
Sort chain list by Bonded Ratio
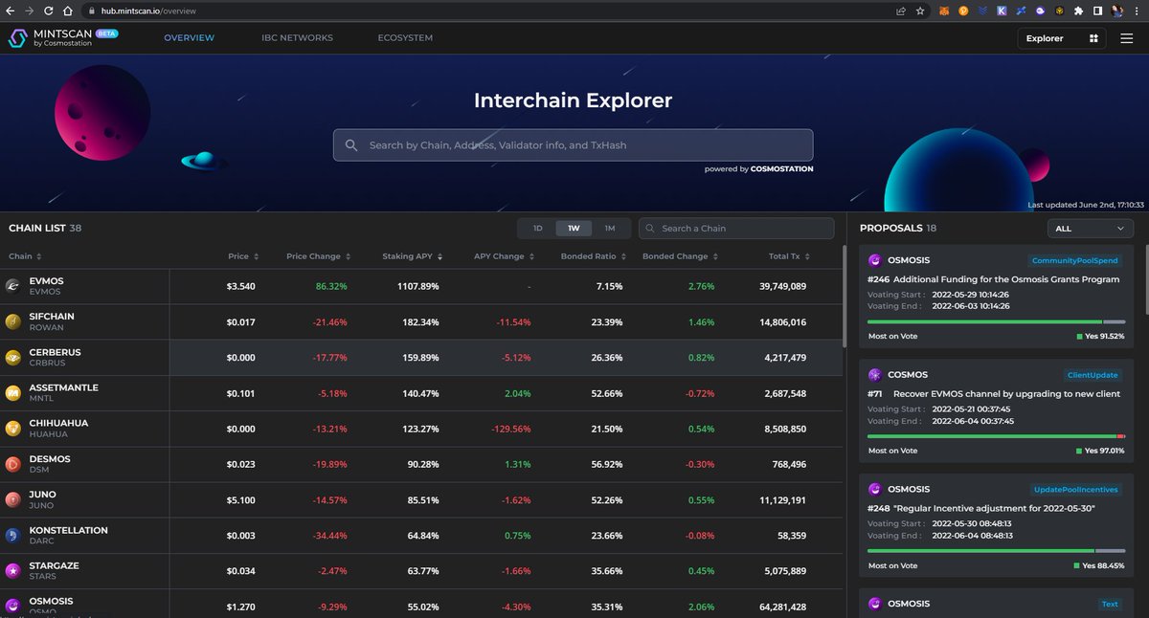(594, 256)
